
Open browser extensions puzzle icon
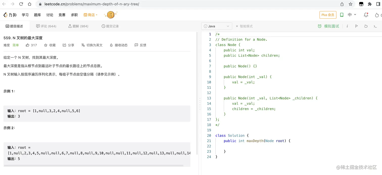[370, 4]
